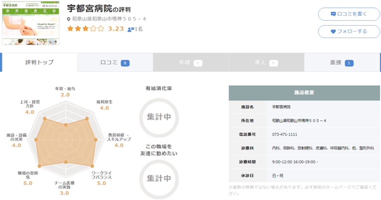Screen dimensions: 381x200
Task: Click the 福利厚生 4.0 radar label
Action: (104, 105)
